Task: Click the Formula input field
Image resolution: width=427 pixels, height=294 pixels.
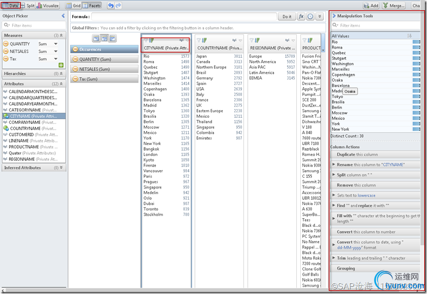Action: (x=184, y=17)
